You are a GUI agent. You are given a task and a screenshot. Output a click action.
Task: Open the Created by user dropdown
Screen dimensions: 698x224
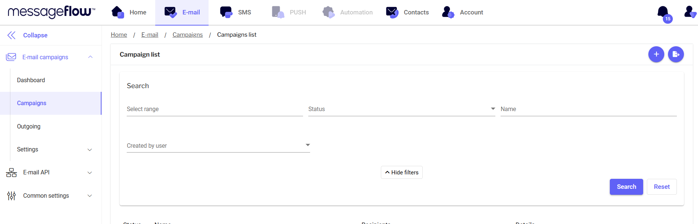pos(218,146)
